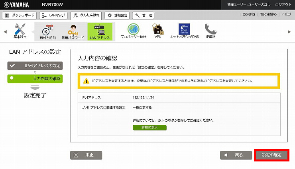Open the TECHINFO link
295x169 pixels.
(x=268, y=14)
